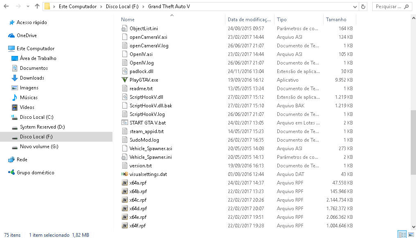Select 'Disco Local (F:)' in address breadcrumb
The image size is (416, 238).
[122, 7]
